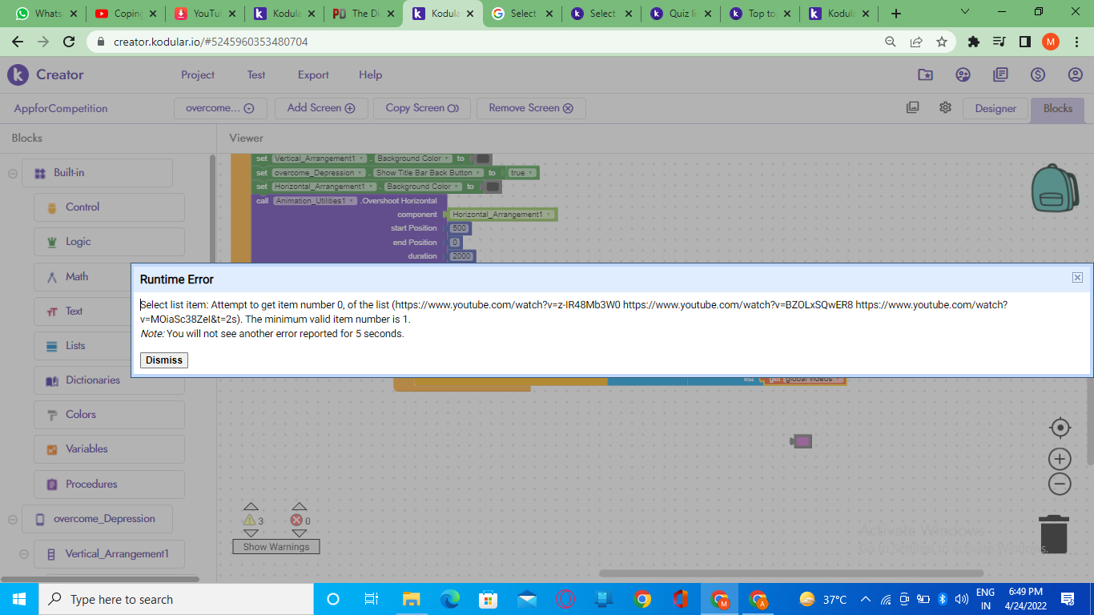Zoom out on the blocks workspace

click(x=1060, y=484)
